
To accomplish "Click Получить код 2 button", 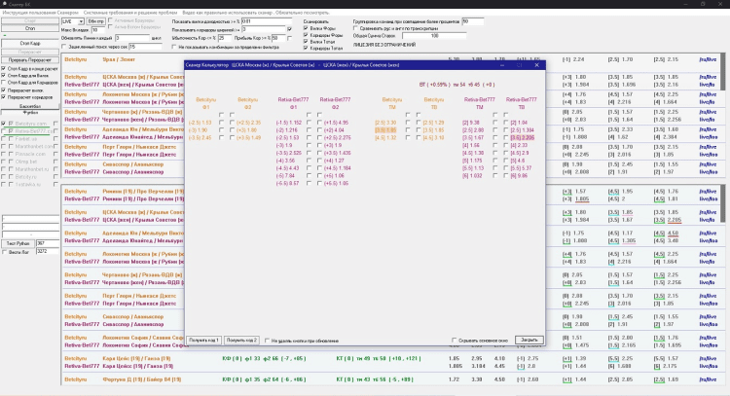I will click(x=240, y=340).
